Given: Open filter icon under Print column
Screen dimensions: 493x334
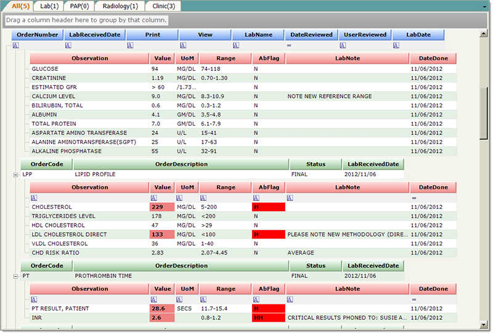Looking at the screenshot, I should click(130, 45).
